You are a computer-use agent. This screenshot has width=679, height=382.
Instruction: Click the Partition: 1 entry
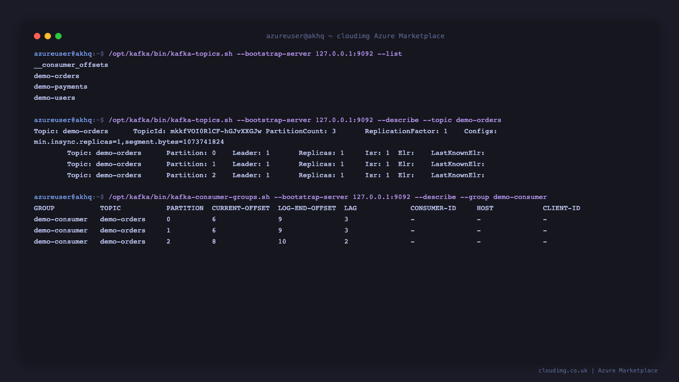(191, 164)
